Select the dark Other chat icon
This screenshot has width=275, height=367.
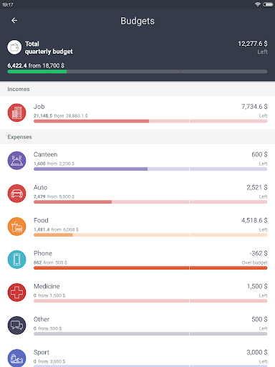pos(16,325)
